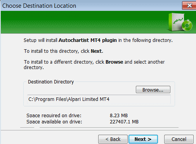Click the C:\Program Files\Alpari Limited MT4 path field
Screen dimensions: 196x144
(99, 99)
